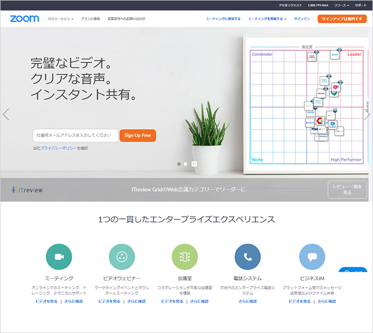
Task: Expand the リソース dropdown
Action: 342,5
